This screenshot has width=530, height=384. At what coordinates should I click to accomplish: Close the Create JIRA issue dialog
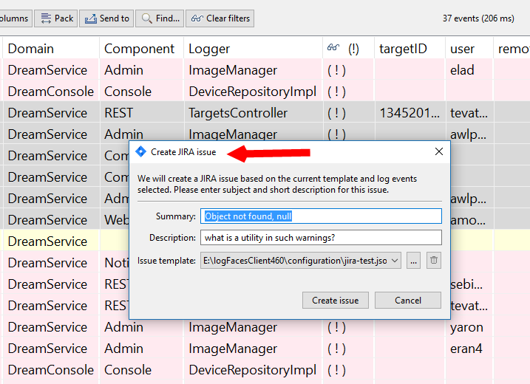coord(439,151)
